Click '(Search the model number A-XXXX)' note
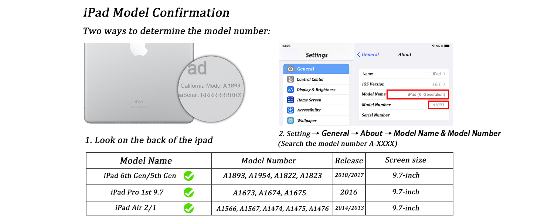This screenshot has height=221, width=541. 337,144
